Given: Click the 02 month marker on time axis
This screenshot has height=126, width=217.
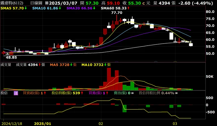Looking at the screenshot, I should [x=101, y=124].
